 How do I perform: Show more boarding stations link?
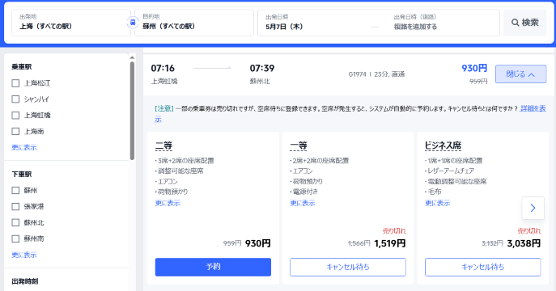click(x=24, y=147)
